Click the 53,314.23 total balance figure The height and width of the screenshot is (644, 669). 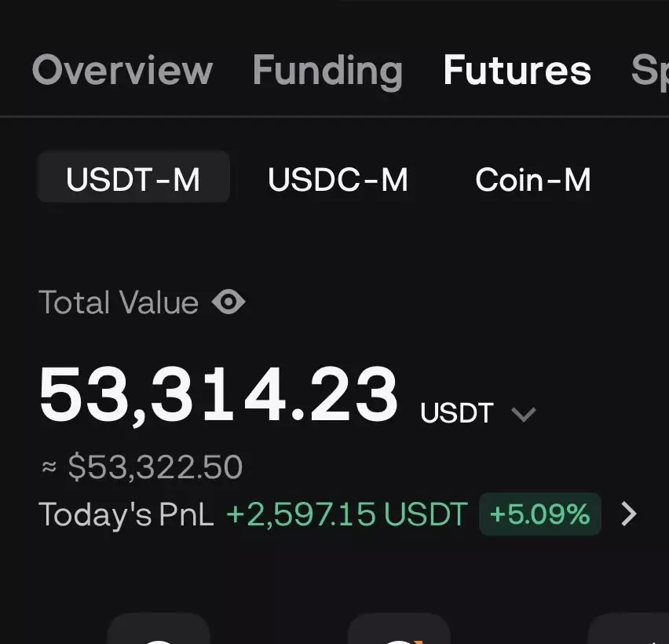[x=218, y=395]
